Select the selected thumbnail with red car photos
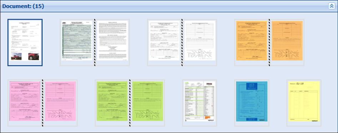This screenshot has width=338, height=133. pos(25,42)
